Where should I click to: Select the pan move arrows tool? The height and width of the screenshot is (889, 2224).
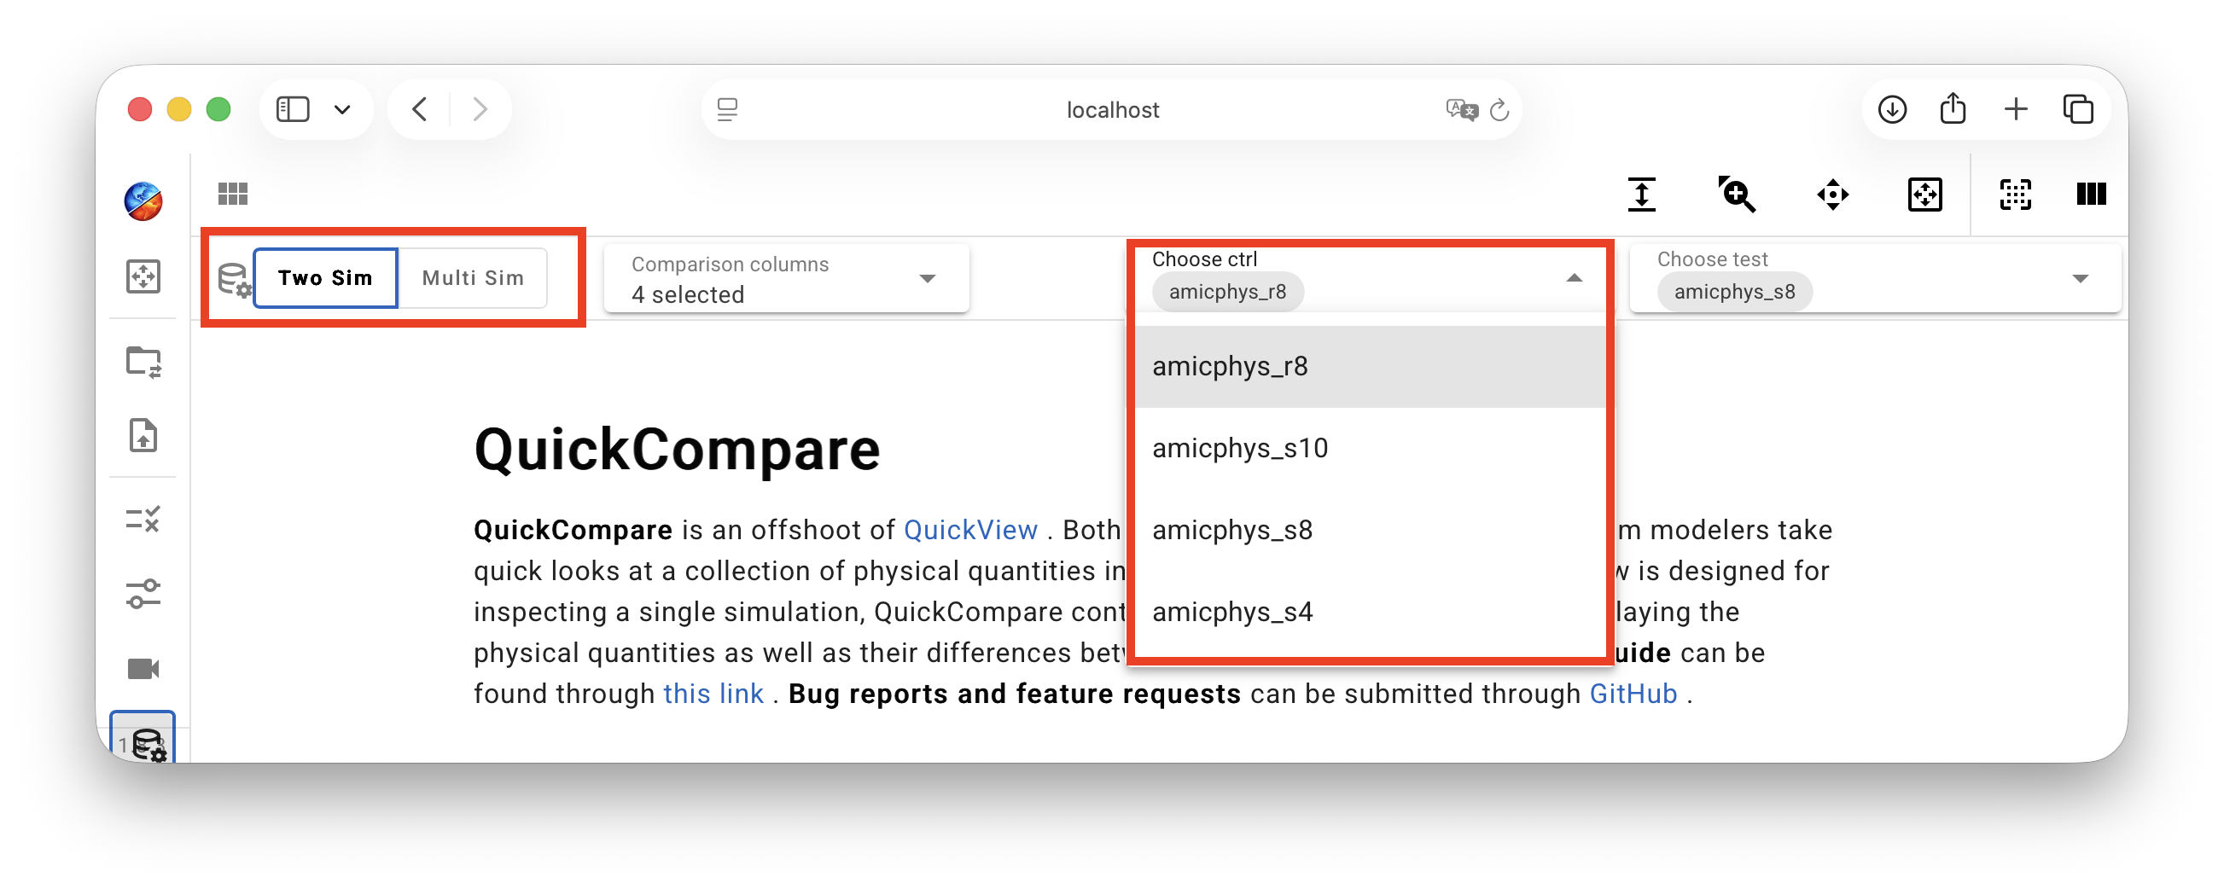1832,195
